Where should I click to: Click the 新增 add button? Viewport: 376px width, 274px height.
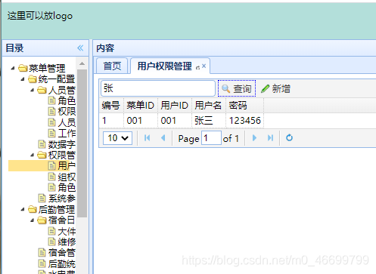click(275, 88)
